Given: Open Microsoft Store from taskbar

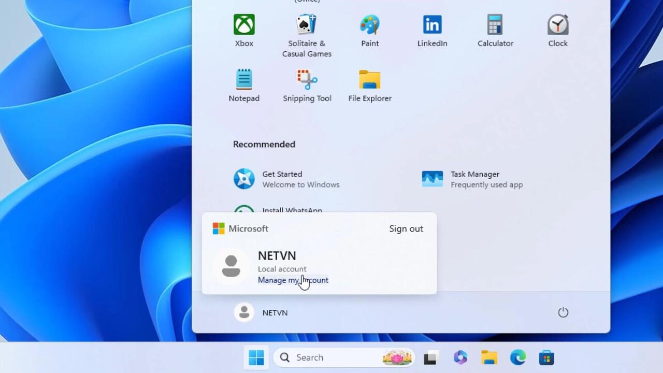Looking at the screenshot, I should 546,357.
